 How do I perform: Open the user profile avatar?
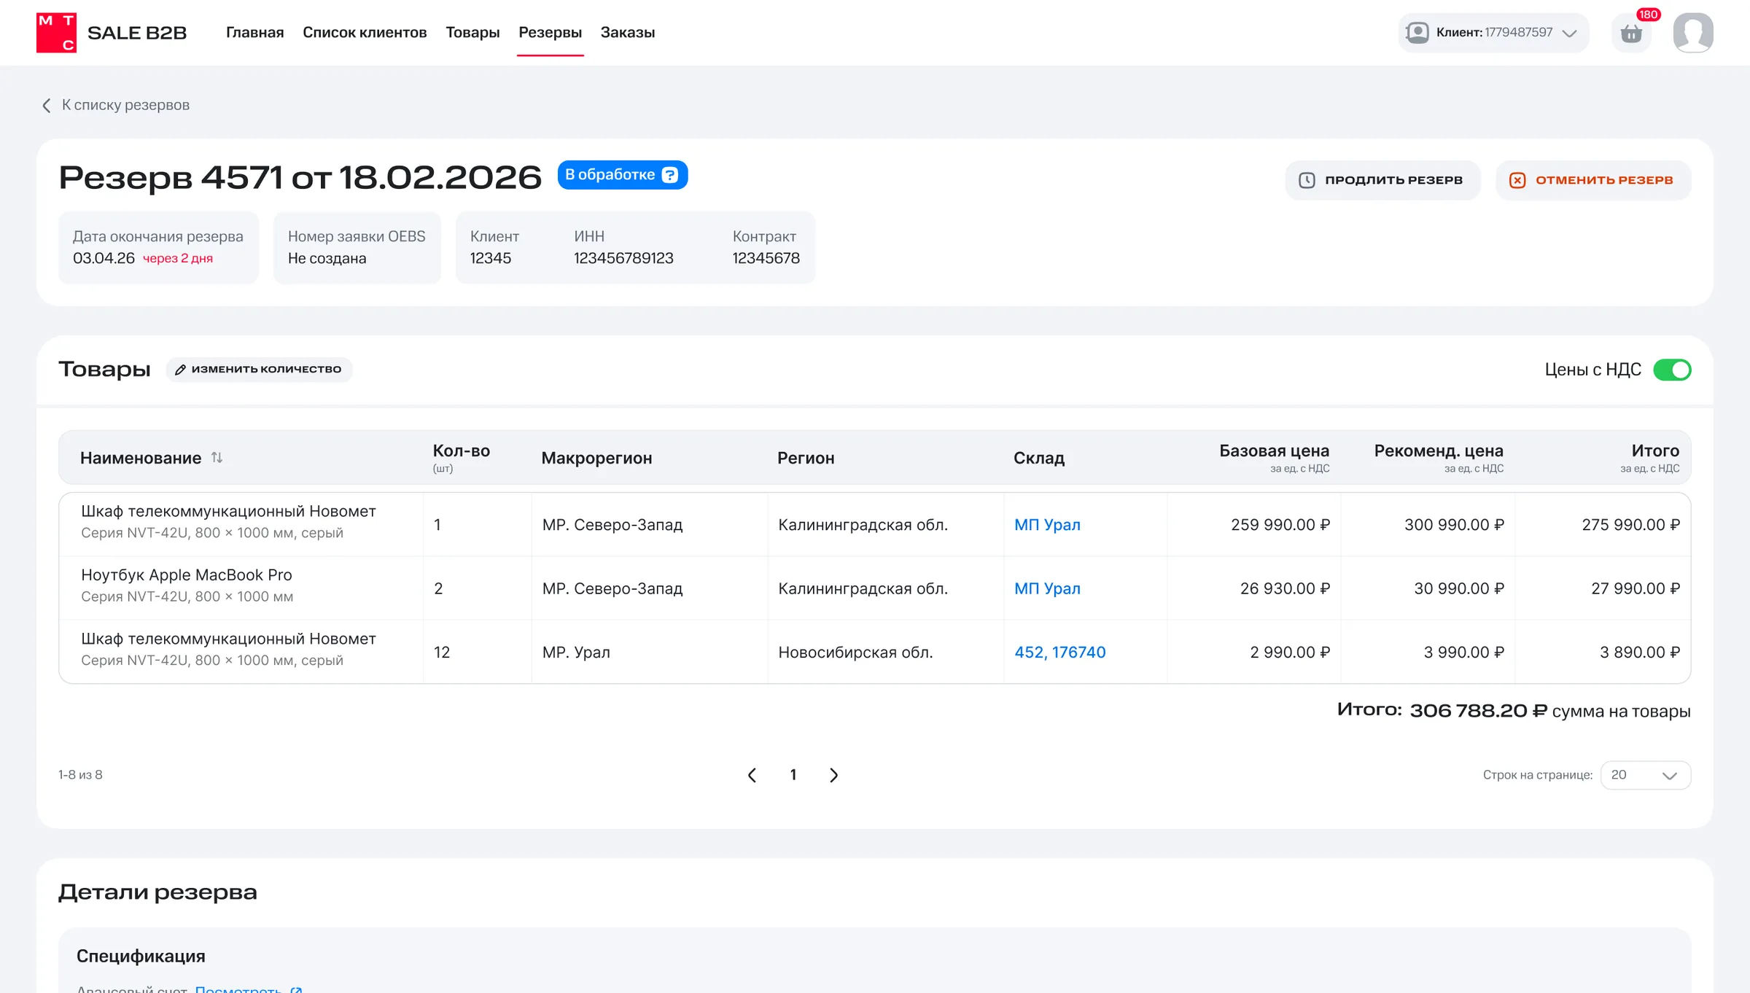click(1693, 33)
